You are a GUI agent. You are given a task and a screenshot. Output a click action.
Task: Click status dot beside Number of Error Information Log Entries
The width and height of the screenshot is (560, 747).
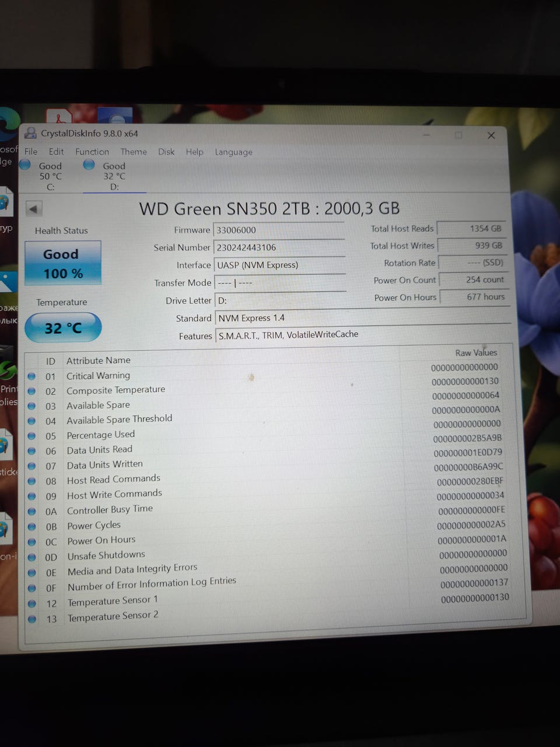point(32,588)
